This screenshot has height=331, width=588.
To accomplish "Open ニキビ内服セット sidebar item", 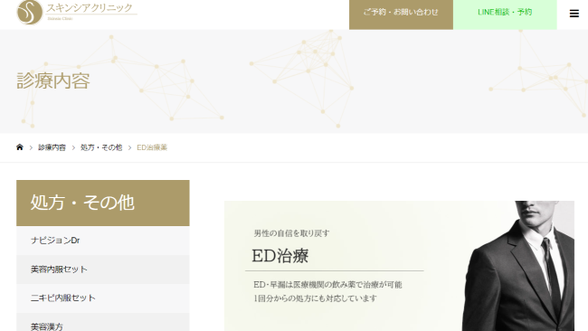I will tap(103, 298).
